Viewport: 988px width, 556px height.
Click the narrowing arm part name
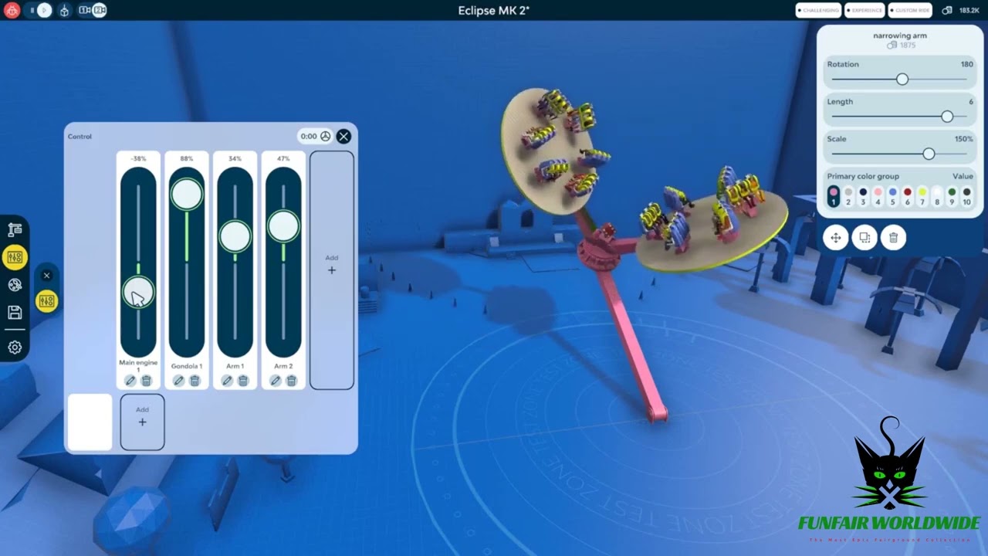[x=900, y=36]
